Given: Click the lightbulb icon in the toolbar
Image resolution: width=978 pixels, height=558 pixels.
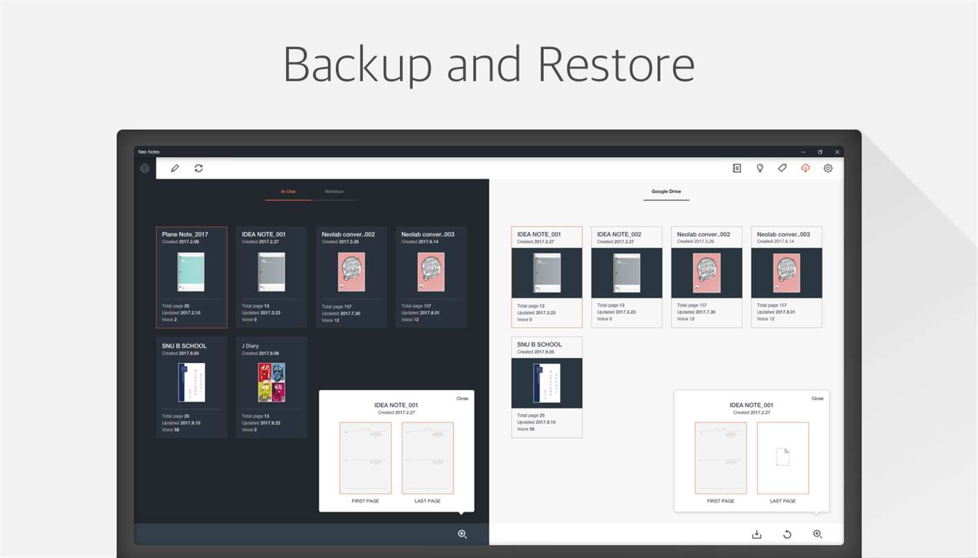Looking at the screenshot, I should (760, 168).
